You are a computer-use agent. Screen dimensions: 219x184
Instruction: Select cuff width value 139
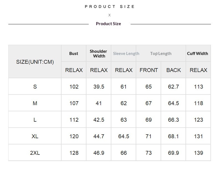click(198, 153)
